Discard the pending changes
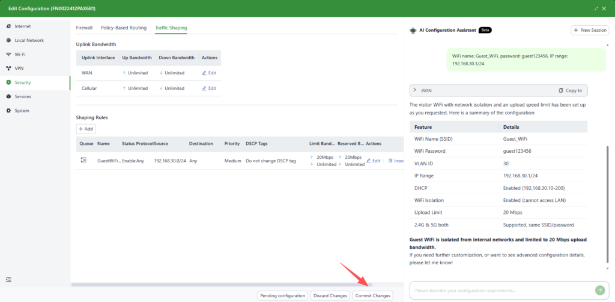The height and width of the screenshot is (302, 615). coord(330,295)
